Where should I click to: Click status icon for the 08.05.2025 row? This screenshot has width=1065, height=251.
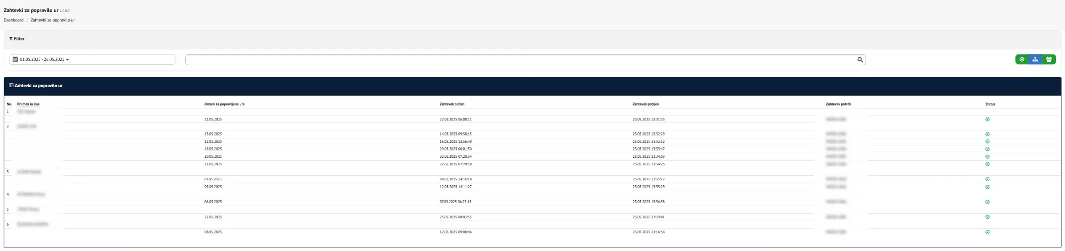(987, 232)
